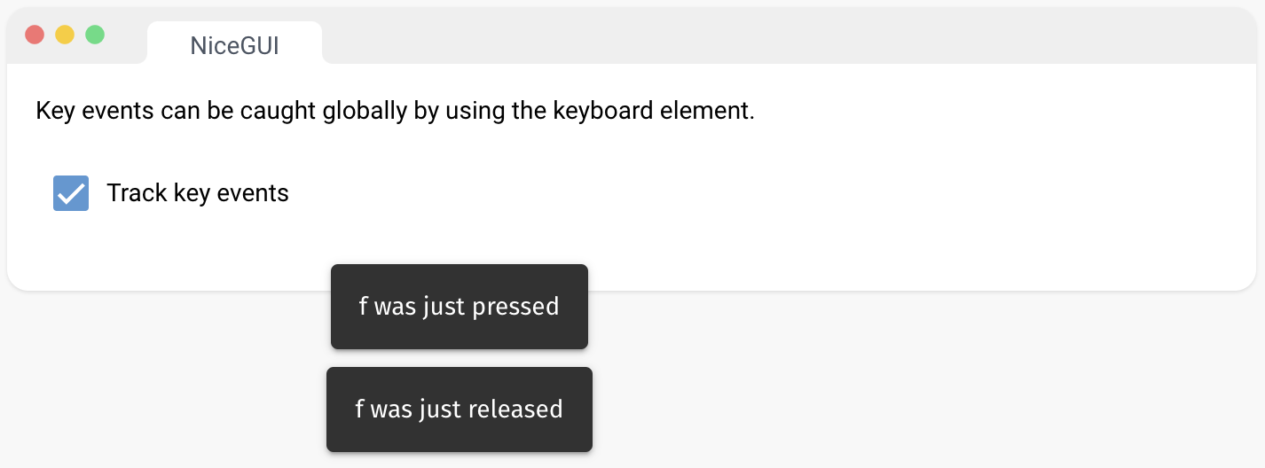Click the red close window button

tap(35, 35)
